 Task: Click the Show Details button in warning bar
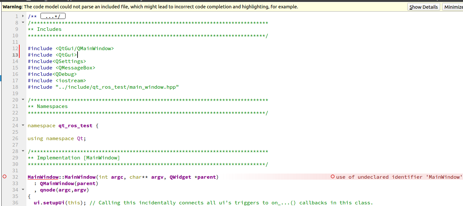click(x=424, y=7)
